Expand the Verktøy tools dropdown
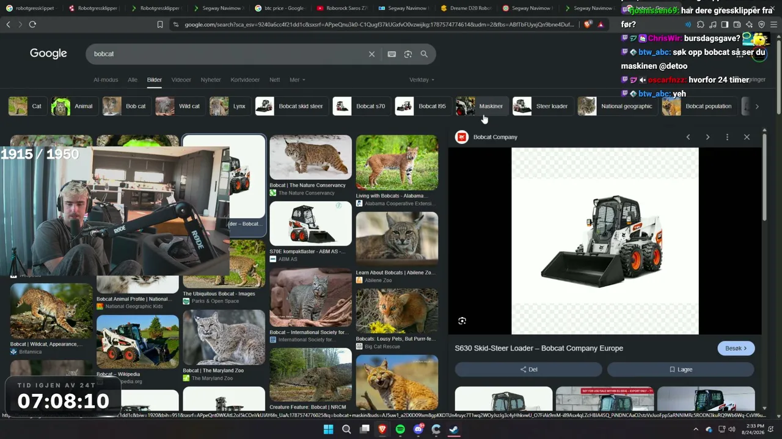782x439 pixels. (x=422, y=80)
